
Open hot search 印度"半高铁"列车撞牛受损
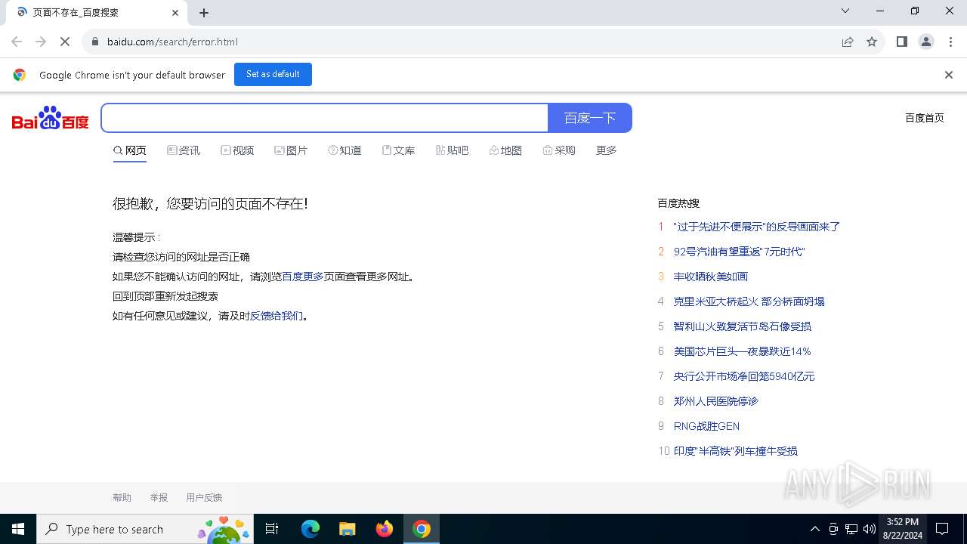point(736,451)
